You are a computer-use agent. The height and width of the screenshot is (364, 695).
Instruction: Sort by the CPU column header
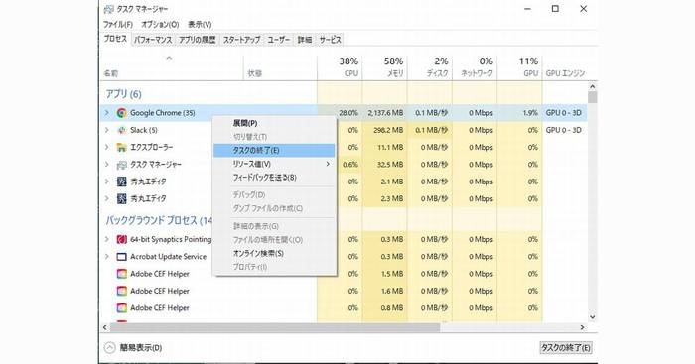click(x=340, y=67)
